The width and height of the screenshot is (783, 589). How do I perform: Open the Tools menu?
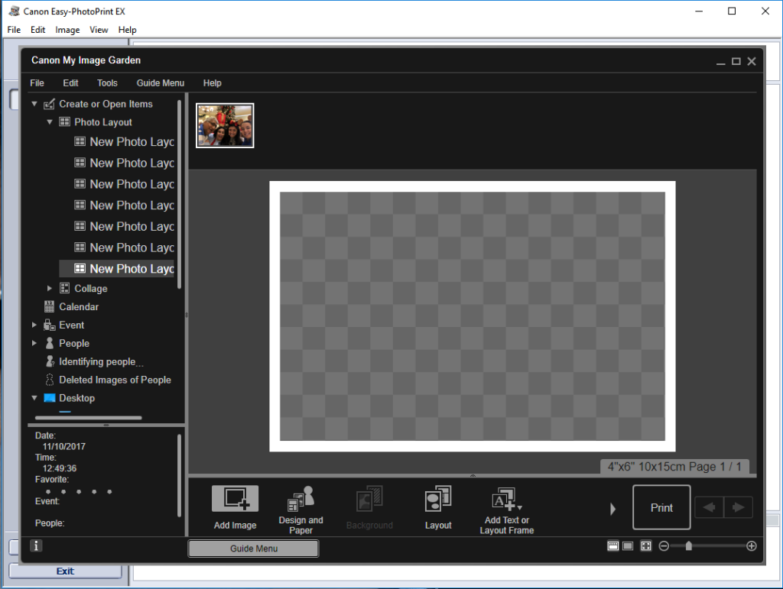tap(107, 83)
